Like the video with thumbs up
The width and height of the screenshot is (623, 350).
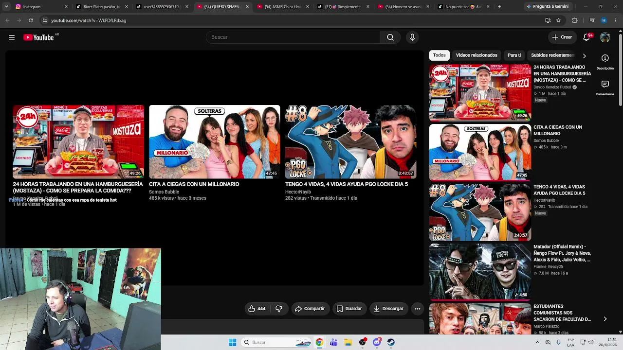click(257, 309)
